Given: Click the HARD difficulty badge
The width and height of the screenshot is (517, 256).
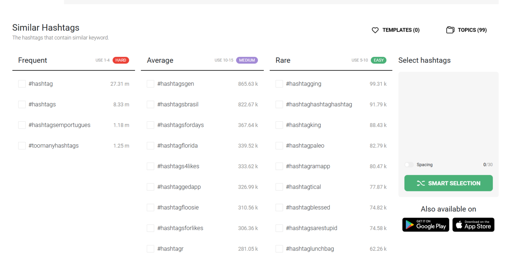Looking at the screenshot, I should point(121,60).
